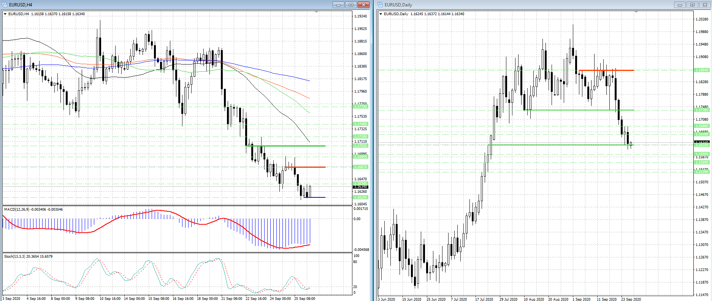Click the Daily time axis label 3 Jun 2020
712x301 pixels.
click(x=387, y=299)
